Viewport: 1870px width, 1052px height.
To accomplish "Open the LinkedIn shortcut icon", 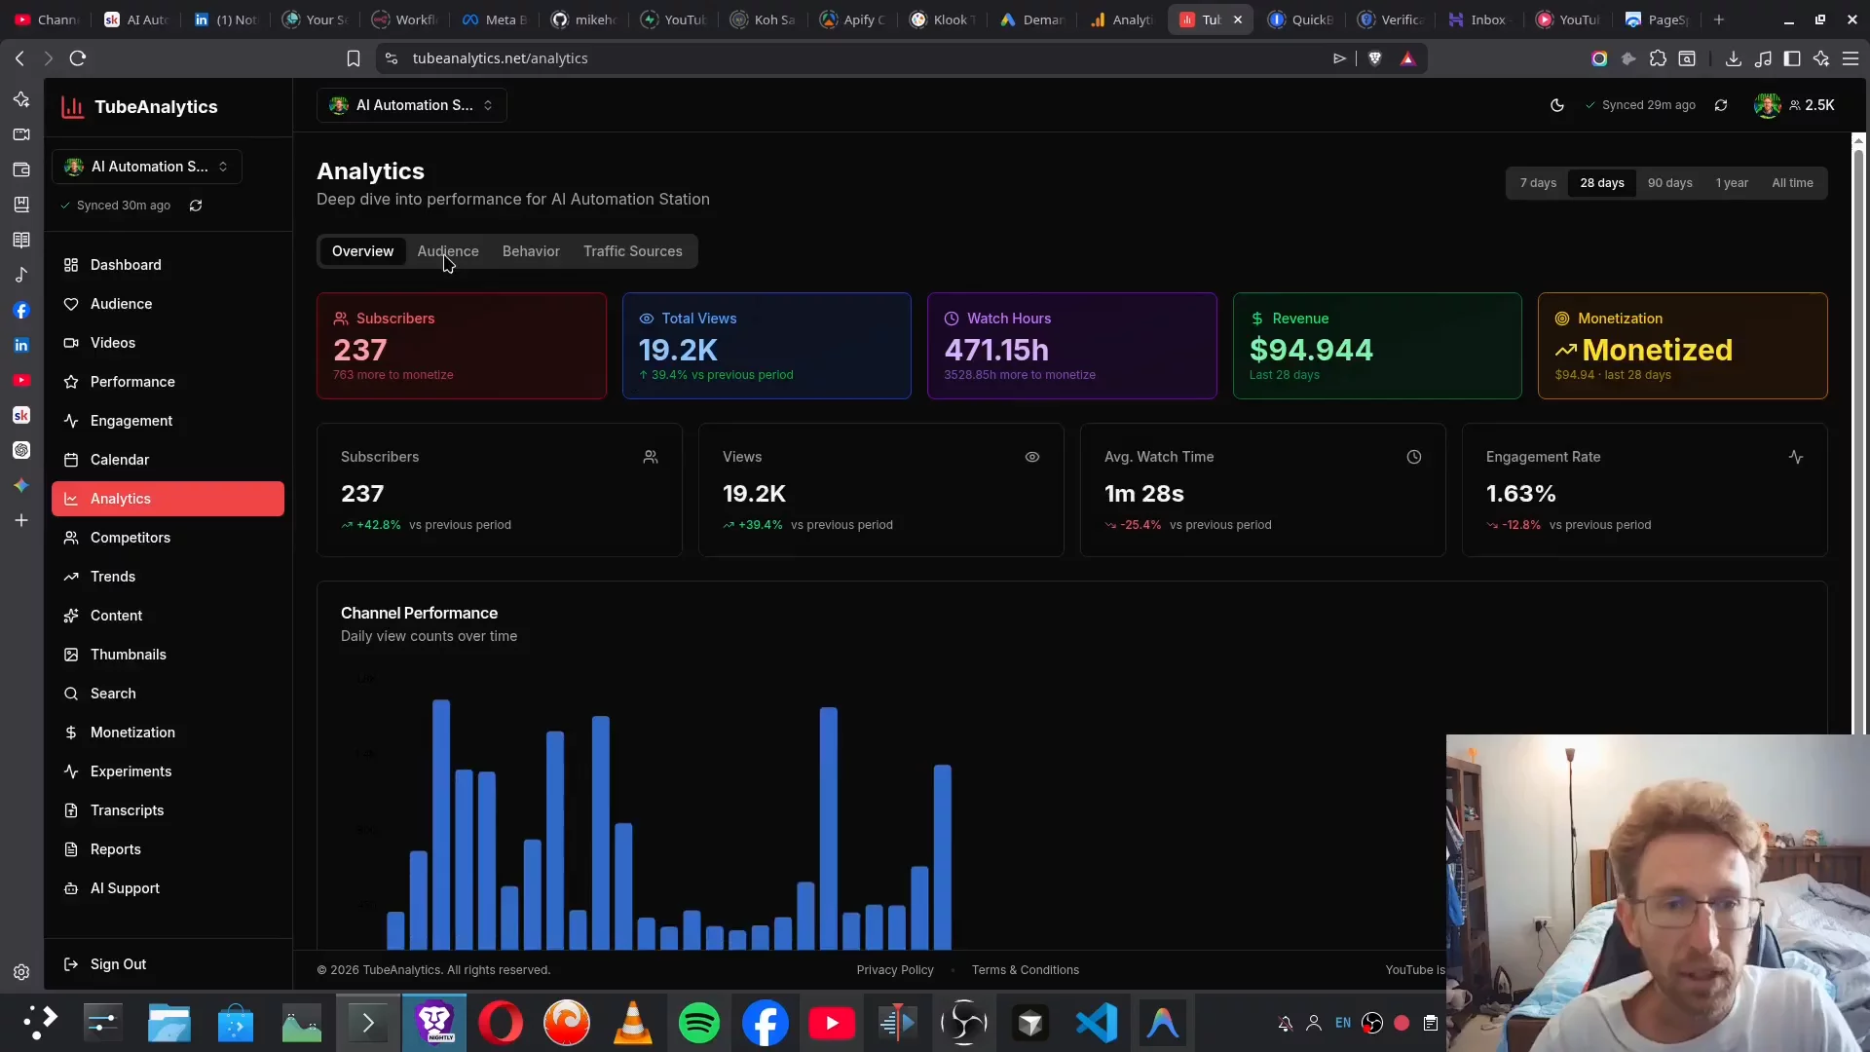I will tap(21, 346).
